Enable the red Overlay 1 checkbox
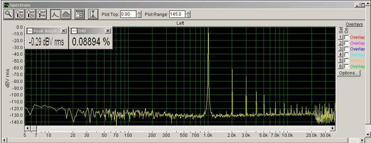 (347, 37)
